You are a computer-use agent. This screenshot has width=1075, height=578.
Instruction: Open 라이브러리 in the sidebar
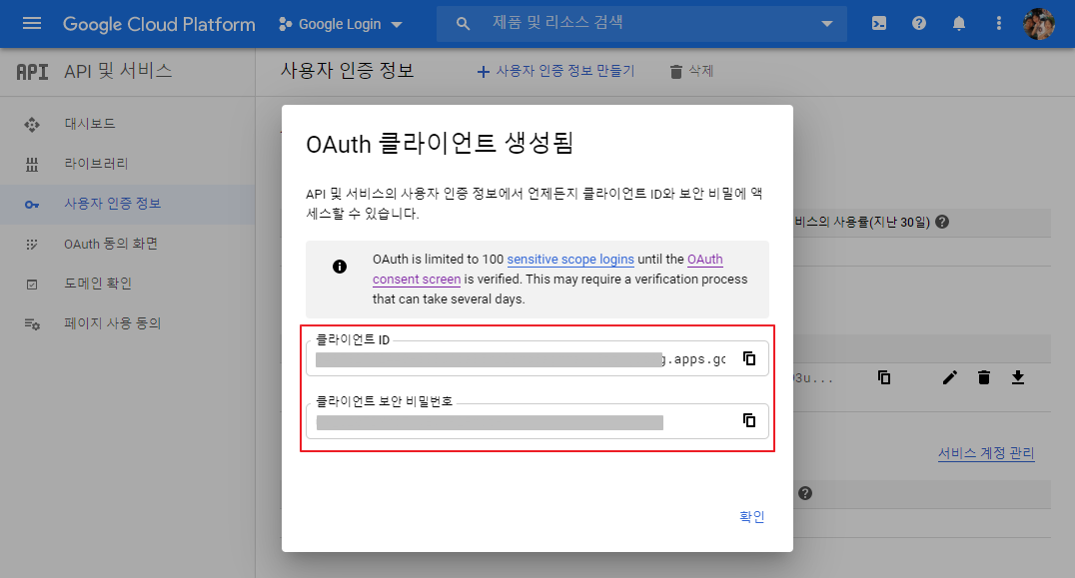96,164
